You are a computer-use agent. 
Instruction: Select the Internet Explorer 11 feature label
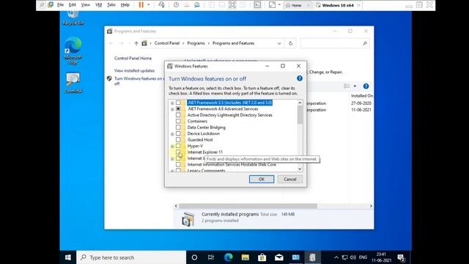pos(205,152)
